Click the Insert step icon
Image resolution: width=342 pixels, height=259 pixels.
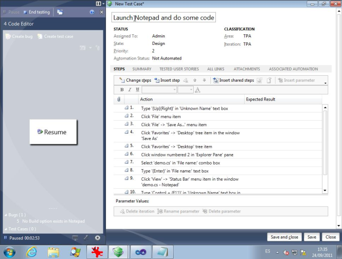[157, 80]
